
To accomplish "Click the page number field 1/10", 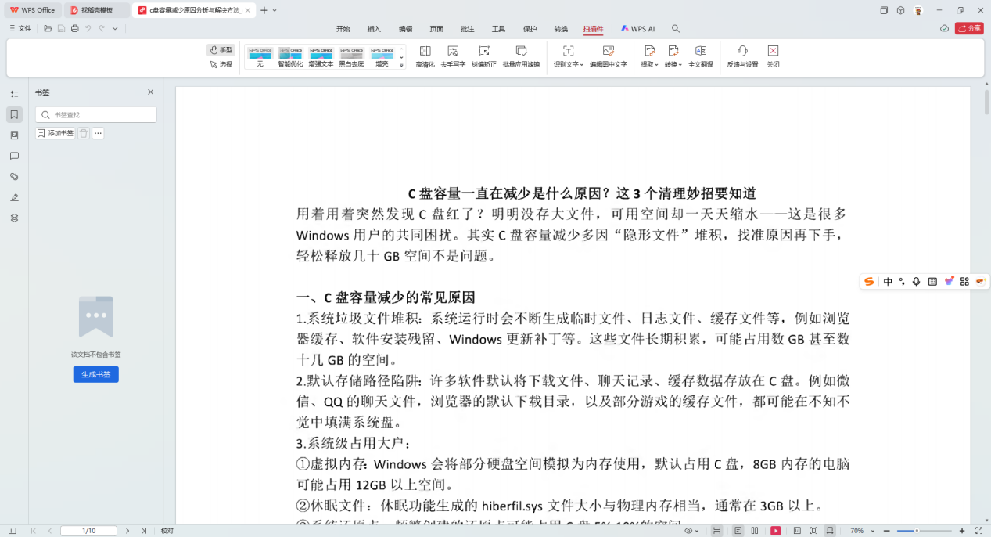I will coord(89,531).
